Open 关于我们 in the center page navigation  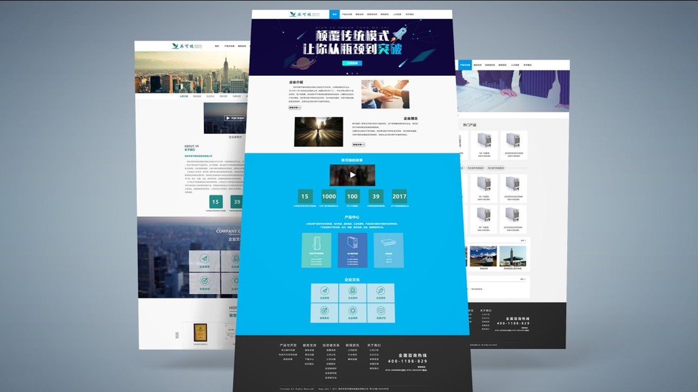[410, 14]
